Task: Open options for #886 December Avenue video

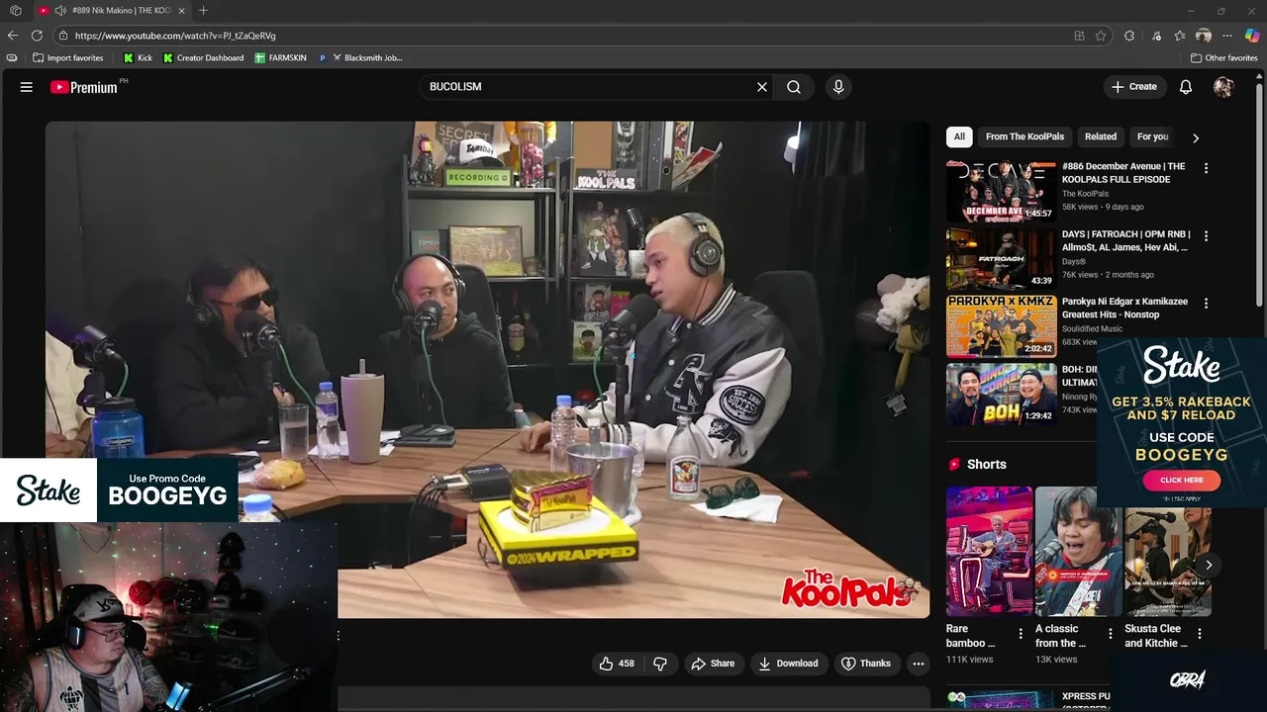Action: tap(1206, 168)
